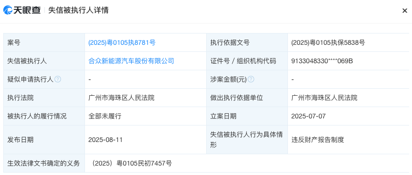Click the question mark next to 涉案金额(元)
This screenshot has height=175, width=412.
point(251,79)
